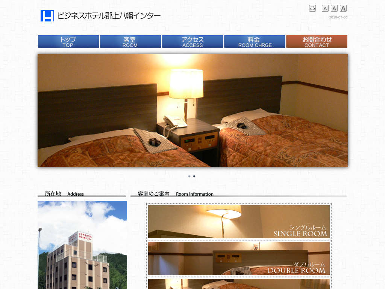Show the first slideshow image via left dot
Viewport: 385px width, 289px height.
point(189,176)
